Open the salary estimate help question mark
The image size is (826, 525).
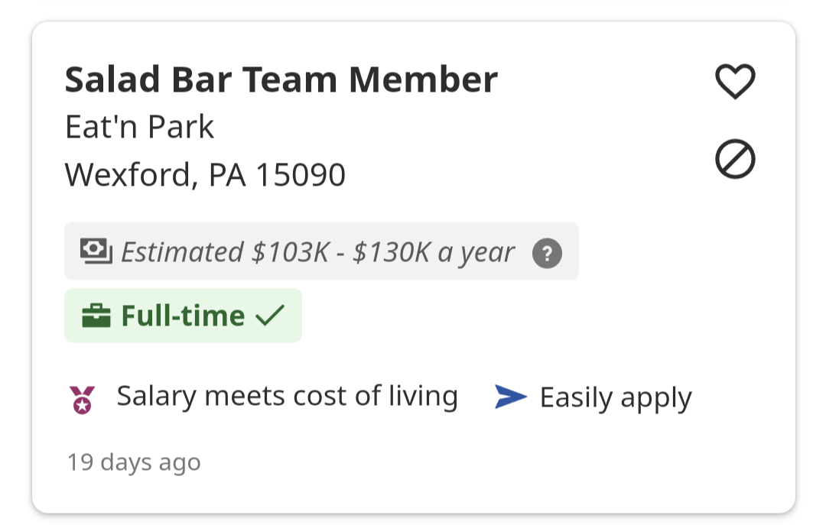point(547,253)
